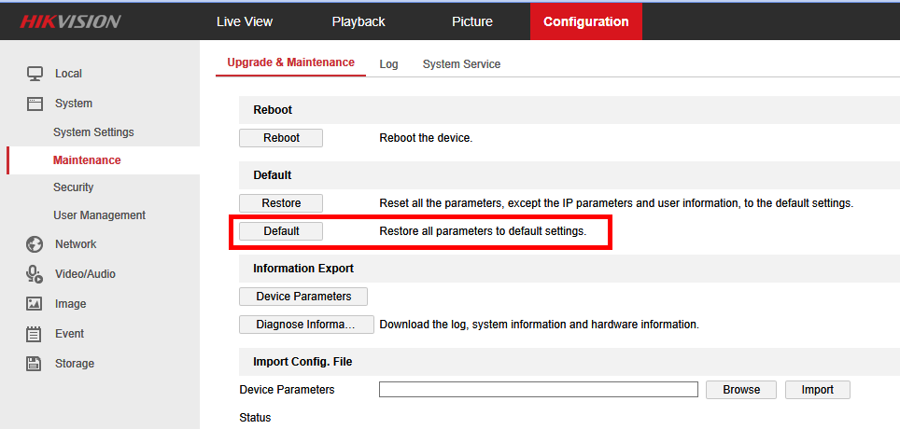Open User Management in the sidebar
This screenshot has width=900, height=429.
(99, 215)
